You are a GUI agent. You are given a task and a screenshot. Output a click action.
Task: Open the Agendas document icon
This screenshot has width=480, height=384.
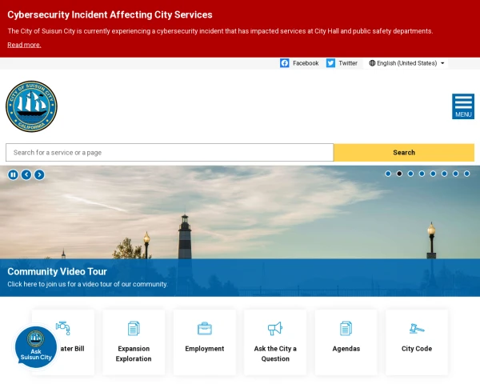pyautogui.click(x=346, y=328)
